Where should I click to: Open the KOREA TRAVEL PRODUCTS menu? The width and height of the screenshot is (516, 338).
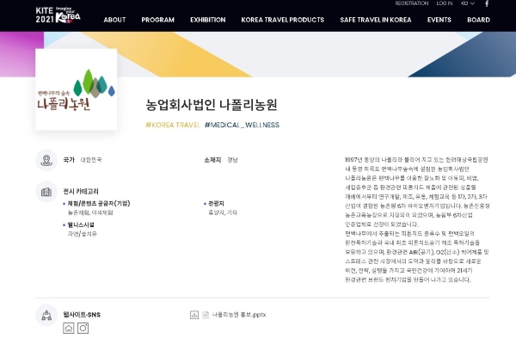tap(283, 20)
